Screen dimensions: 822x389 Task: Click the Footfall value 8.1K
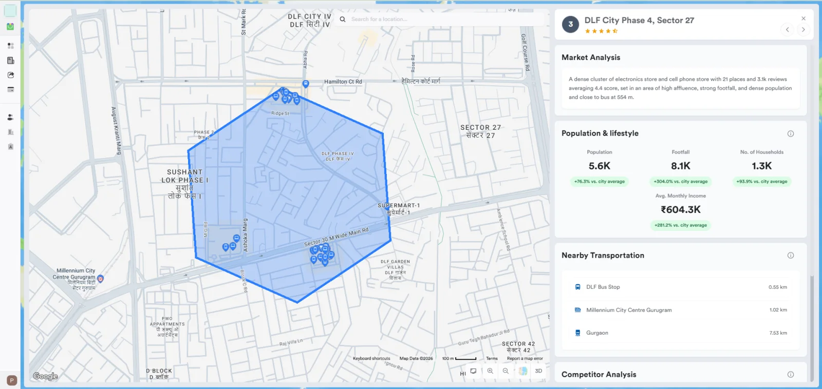pos(681,166)
